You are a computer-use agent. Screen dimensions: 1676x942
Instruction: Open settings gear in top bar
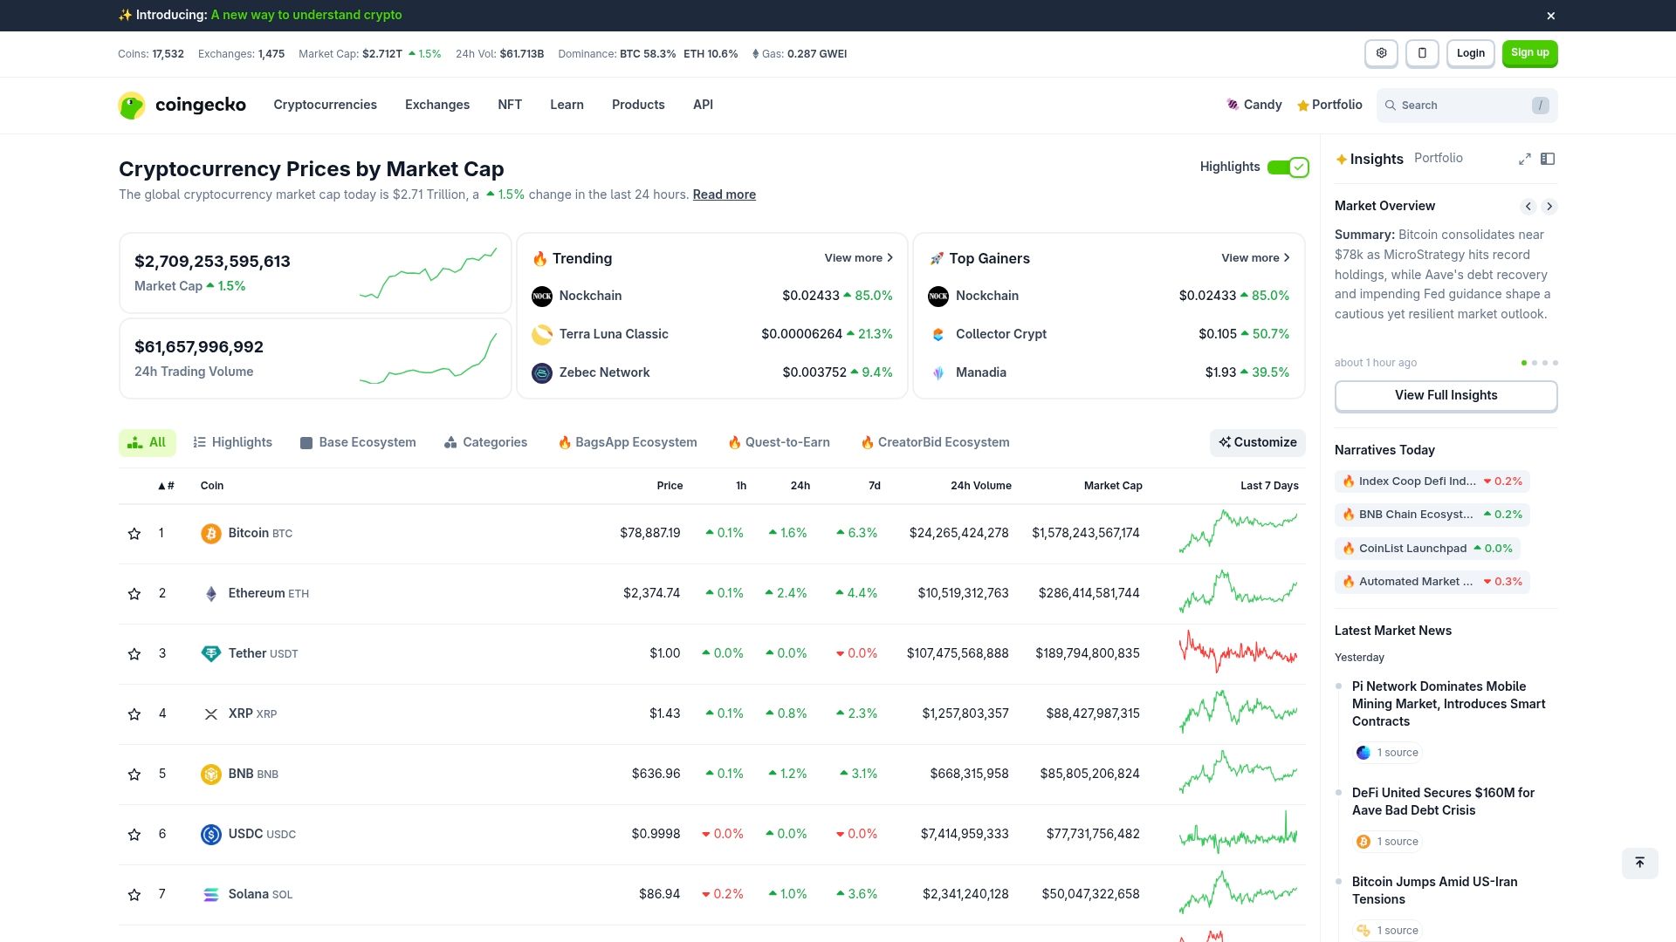coord(1381,53)
